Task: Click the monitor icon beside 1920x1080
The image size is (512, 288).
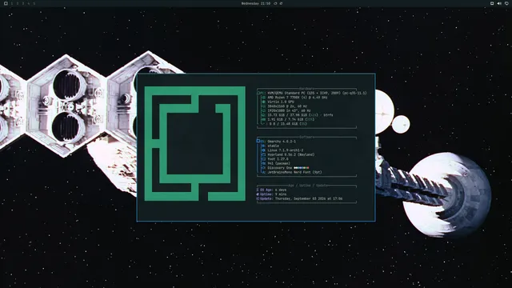Action: click(x=264, y=110)
